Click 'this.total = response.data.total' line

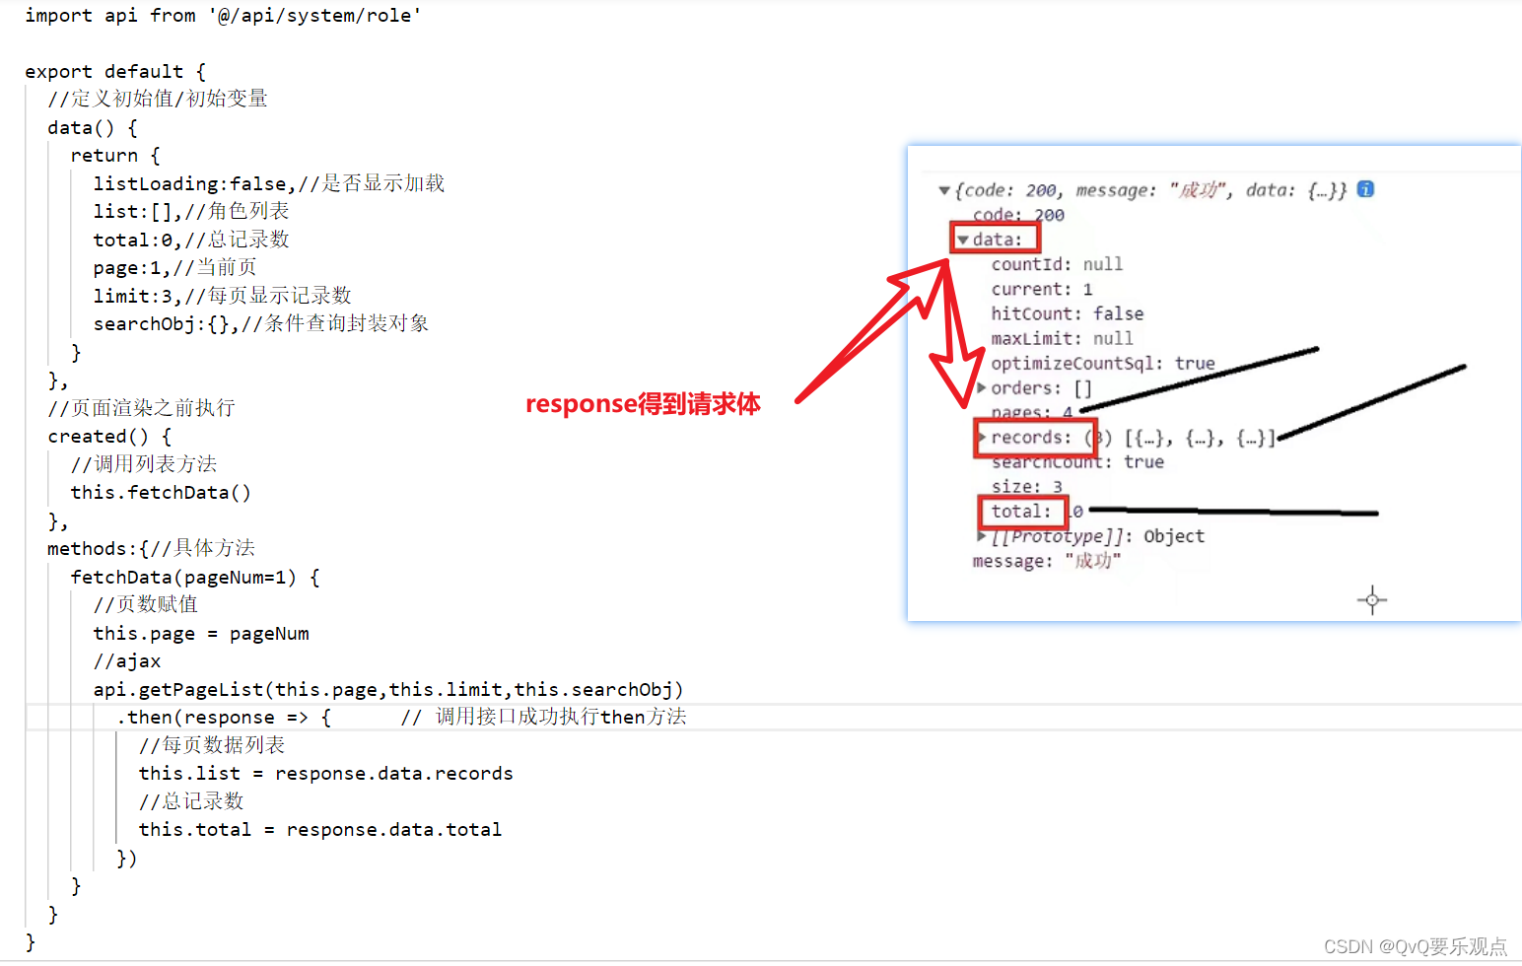(x=320, y=829)
